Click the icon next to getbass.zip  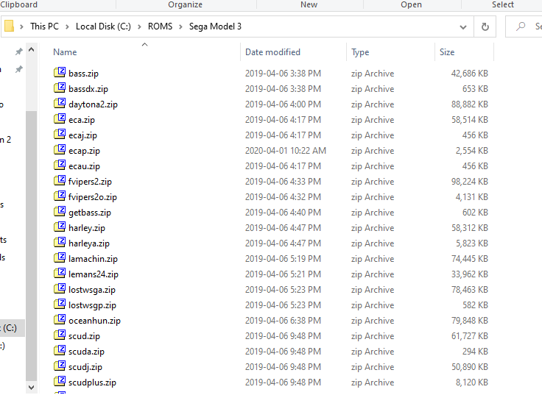[x=60, y=212]
